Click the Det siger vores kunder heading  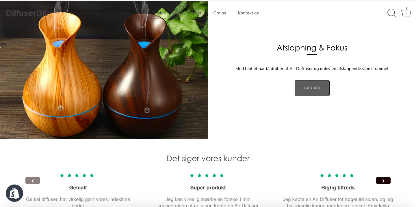tap(208, 159)
